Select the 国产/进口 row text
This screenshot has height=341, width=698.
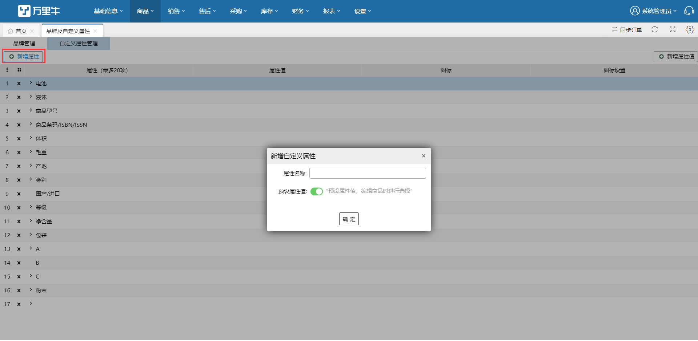coord(48,194)
